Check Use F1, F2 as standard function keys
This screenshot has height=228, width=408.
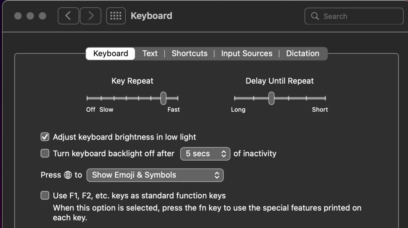coord(45,196)
